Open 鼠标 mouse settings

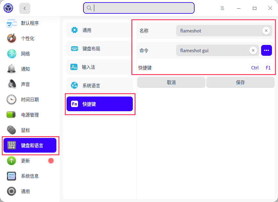(30, 130)
